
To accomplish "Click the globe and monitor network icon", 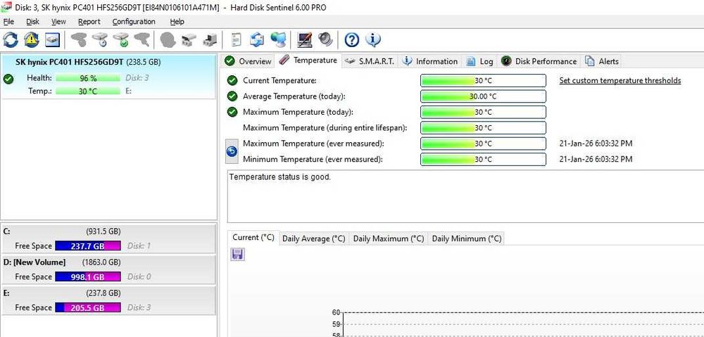I will (x=278, y=40).
